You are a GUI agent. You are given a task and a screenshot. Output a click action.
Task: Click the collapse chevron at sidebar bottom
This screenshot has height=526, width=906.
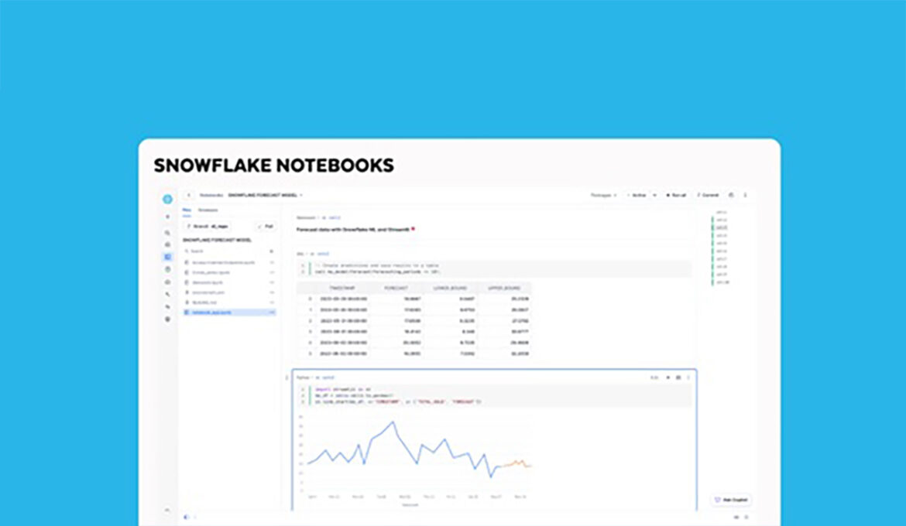tap(167, 511)
